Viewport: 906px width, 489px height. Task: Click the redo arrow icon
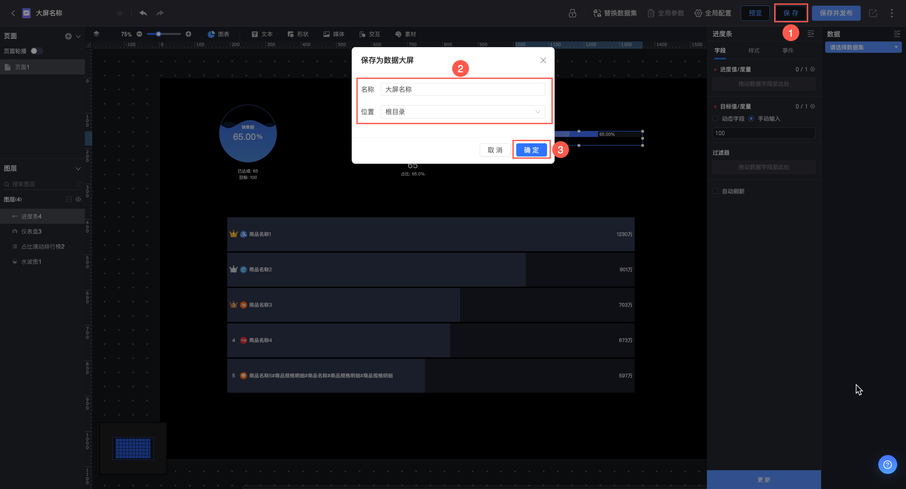pyautogui.click(x=160, y=13)
